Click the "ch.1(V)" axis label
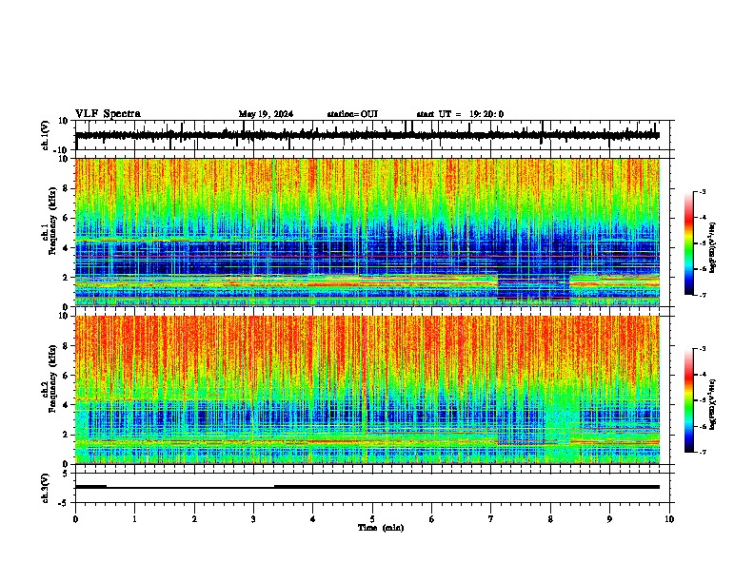 (x=46, y=135)
